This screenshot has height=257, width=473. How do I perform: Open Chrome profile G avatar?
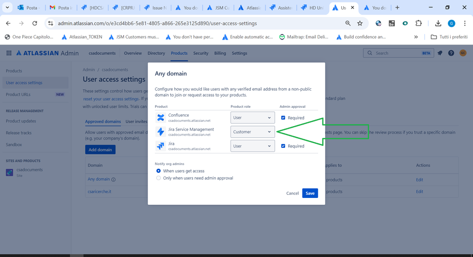point(451,23)
